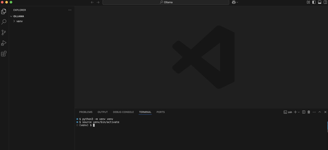Screen dimensions: 328x150
Task: Create a new terminal with plus icon
Action: point(295,112)
